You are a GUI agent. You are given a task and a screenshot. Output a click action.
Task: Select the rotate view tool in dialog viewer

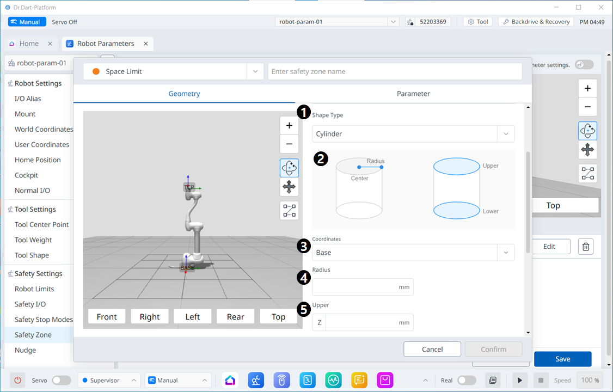(x=289, y=168)
